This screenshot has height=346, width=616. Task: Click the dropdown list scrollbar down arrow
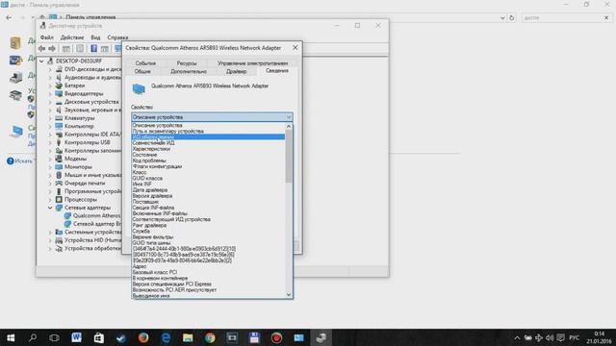289,295
